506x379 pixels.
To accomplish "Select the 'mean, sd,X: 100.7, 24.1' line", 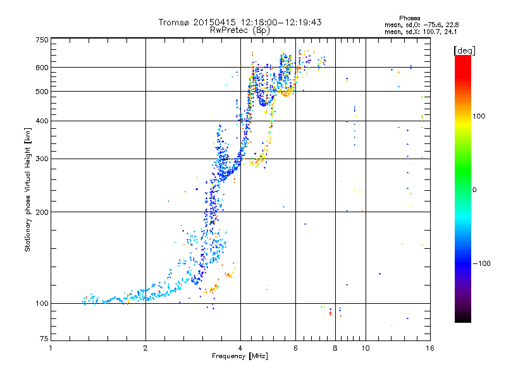I will (421, 32).
